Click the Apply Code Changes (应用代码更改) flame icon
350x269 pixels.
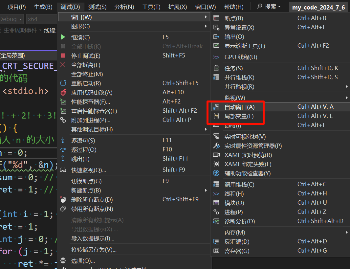[x=63, y=93]
